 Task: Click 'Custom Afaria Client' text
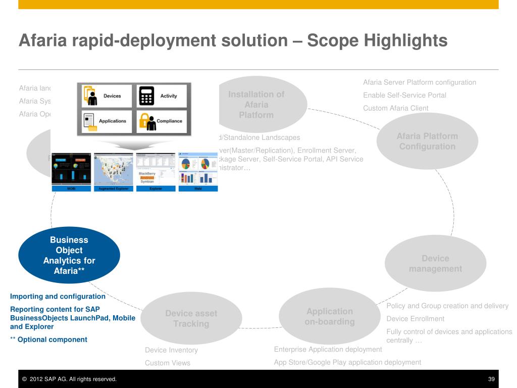(396, 108)
